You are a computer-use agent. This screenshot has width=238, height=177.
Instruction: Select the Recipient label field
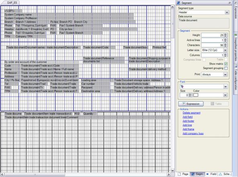pyautogui.click(x=96, y=87)
